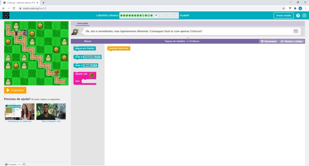Click the address bar URL studio.code.org/hoc/13
Screen dimensions: 309x166
point(34,8)
